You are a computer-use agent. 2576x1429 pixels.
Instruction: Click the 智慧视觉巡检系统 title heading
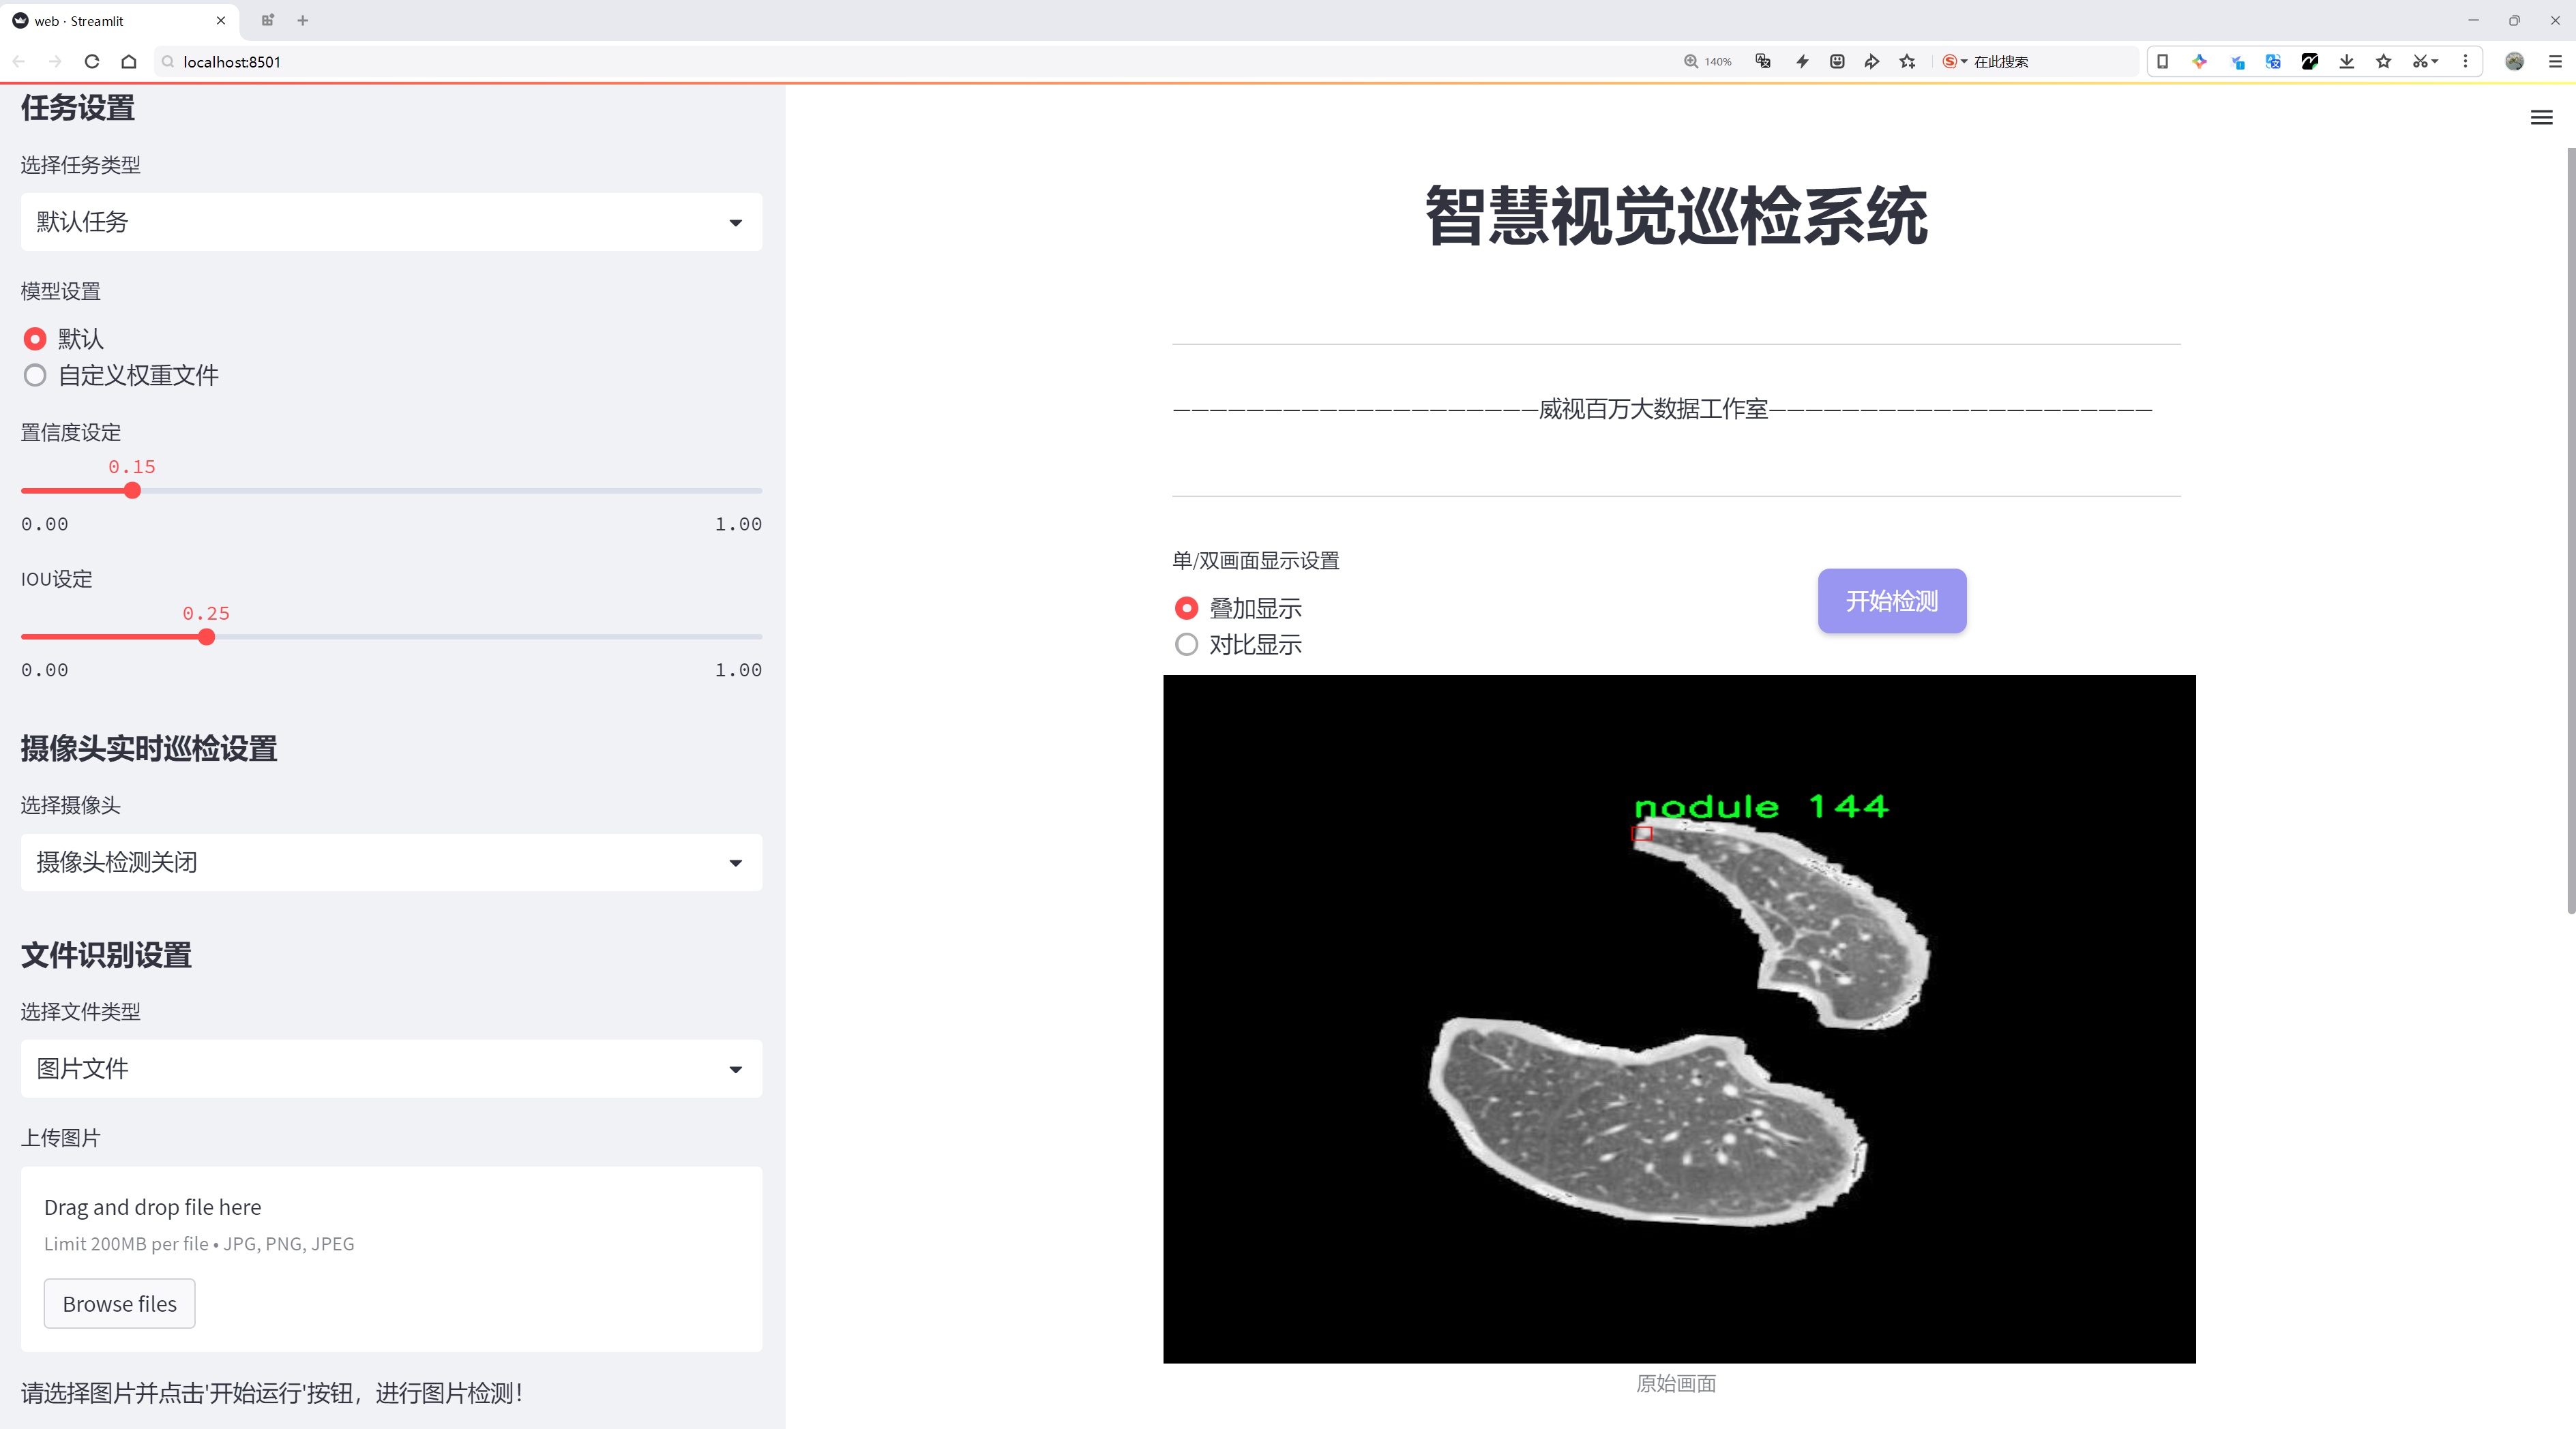click(1676, 216)
